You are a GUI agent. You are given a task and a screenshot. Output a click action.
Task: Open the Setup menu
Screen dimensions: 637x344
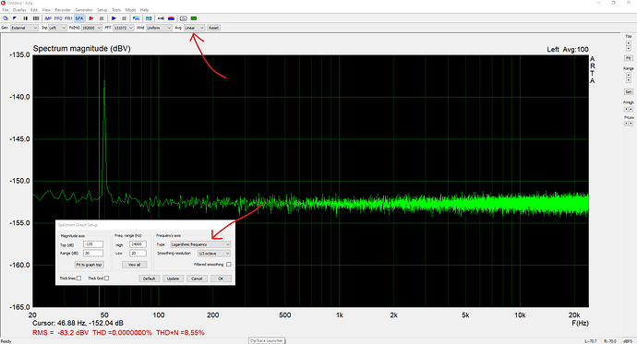tap(102, 10)
